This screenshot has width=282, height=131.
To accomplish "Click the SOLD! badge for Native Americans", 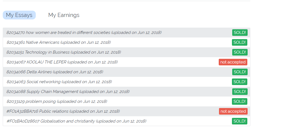I will pos(240,42).
